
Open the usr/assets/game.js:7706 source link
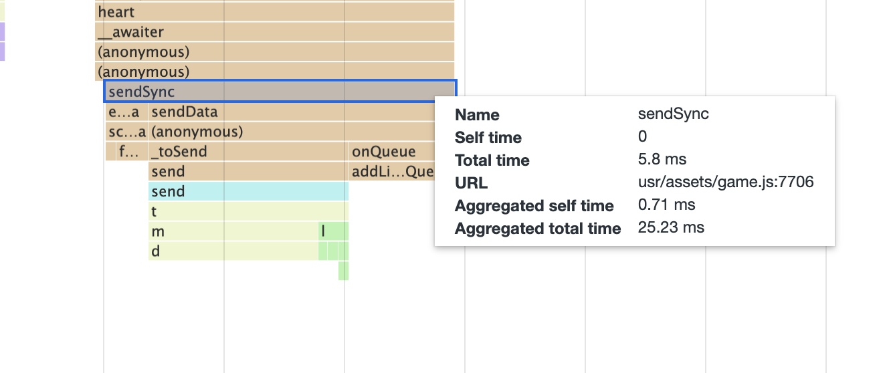(726, 182)
